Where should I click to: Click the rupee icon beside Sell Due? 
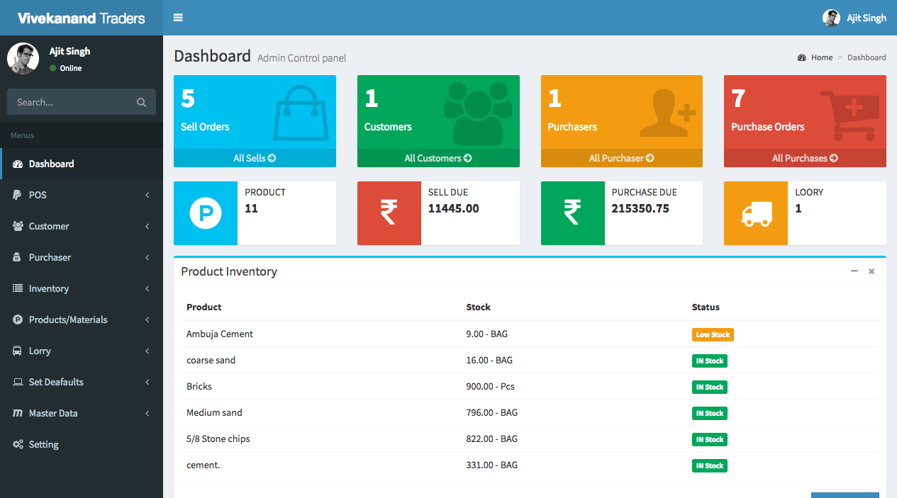pyautogui.click(x=389, y=213)
